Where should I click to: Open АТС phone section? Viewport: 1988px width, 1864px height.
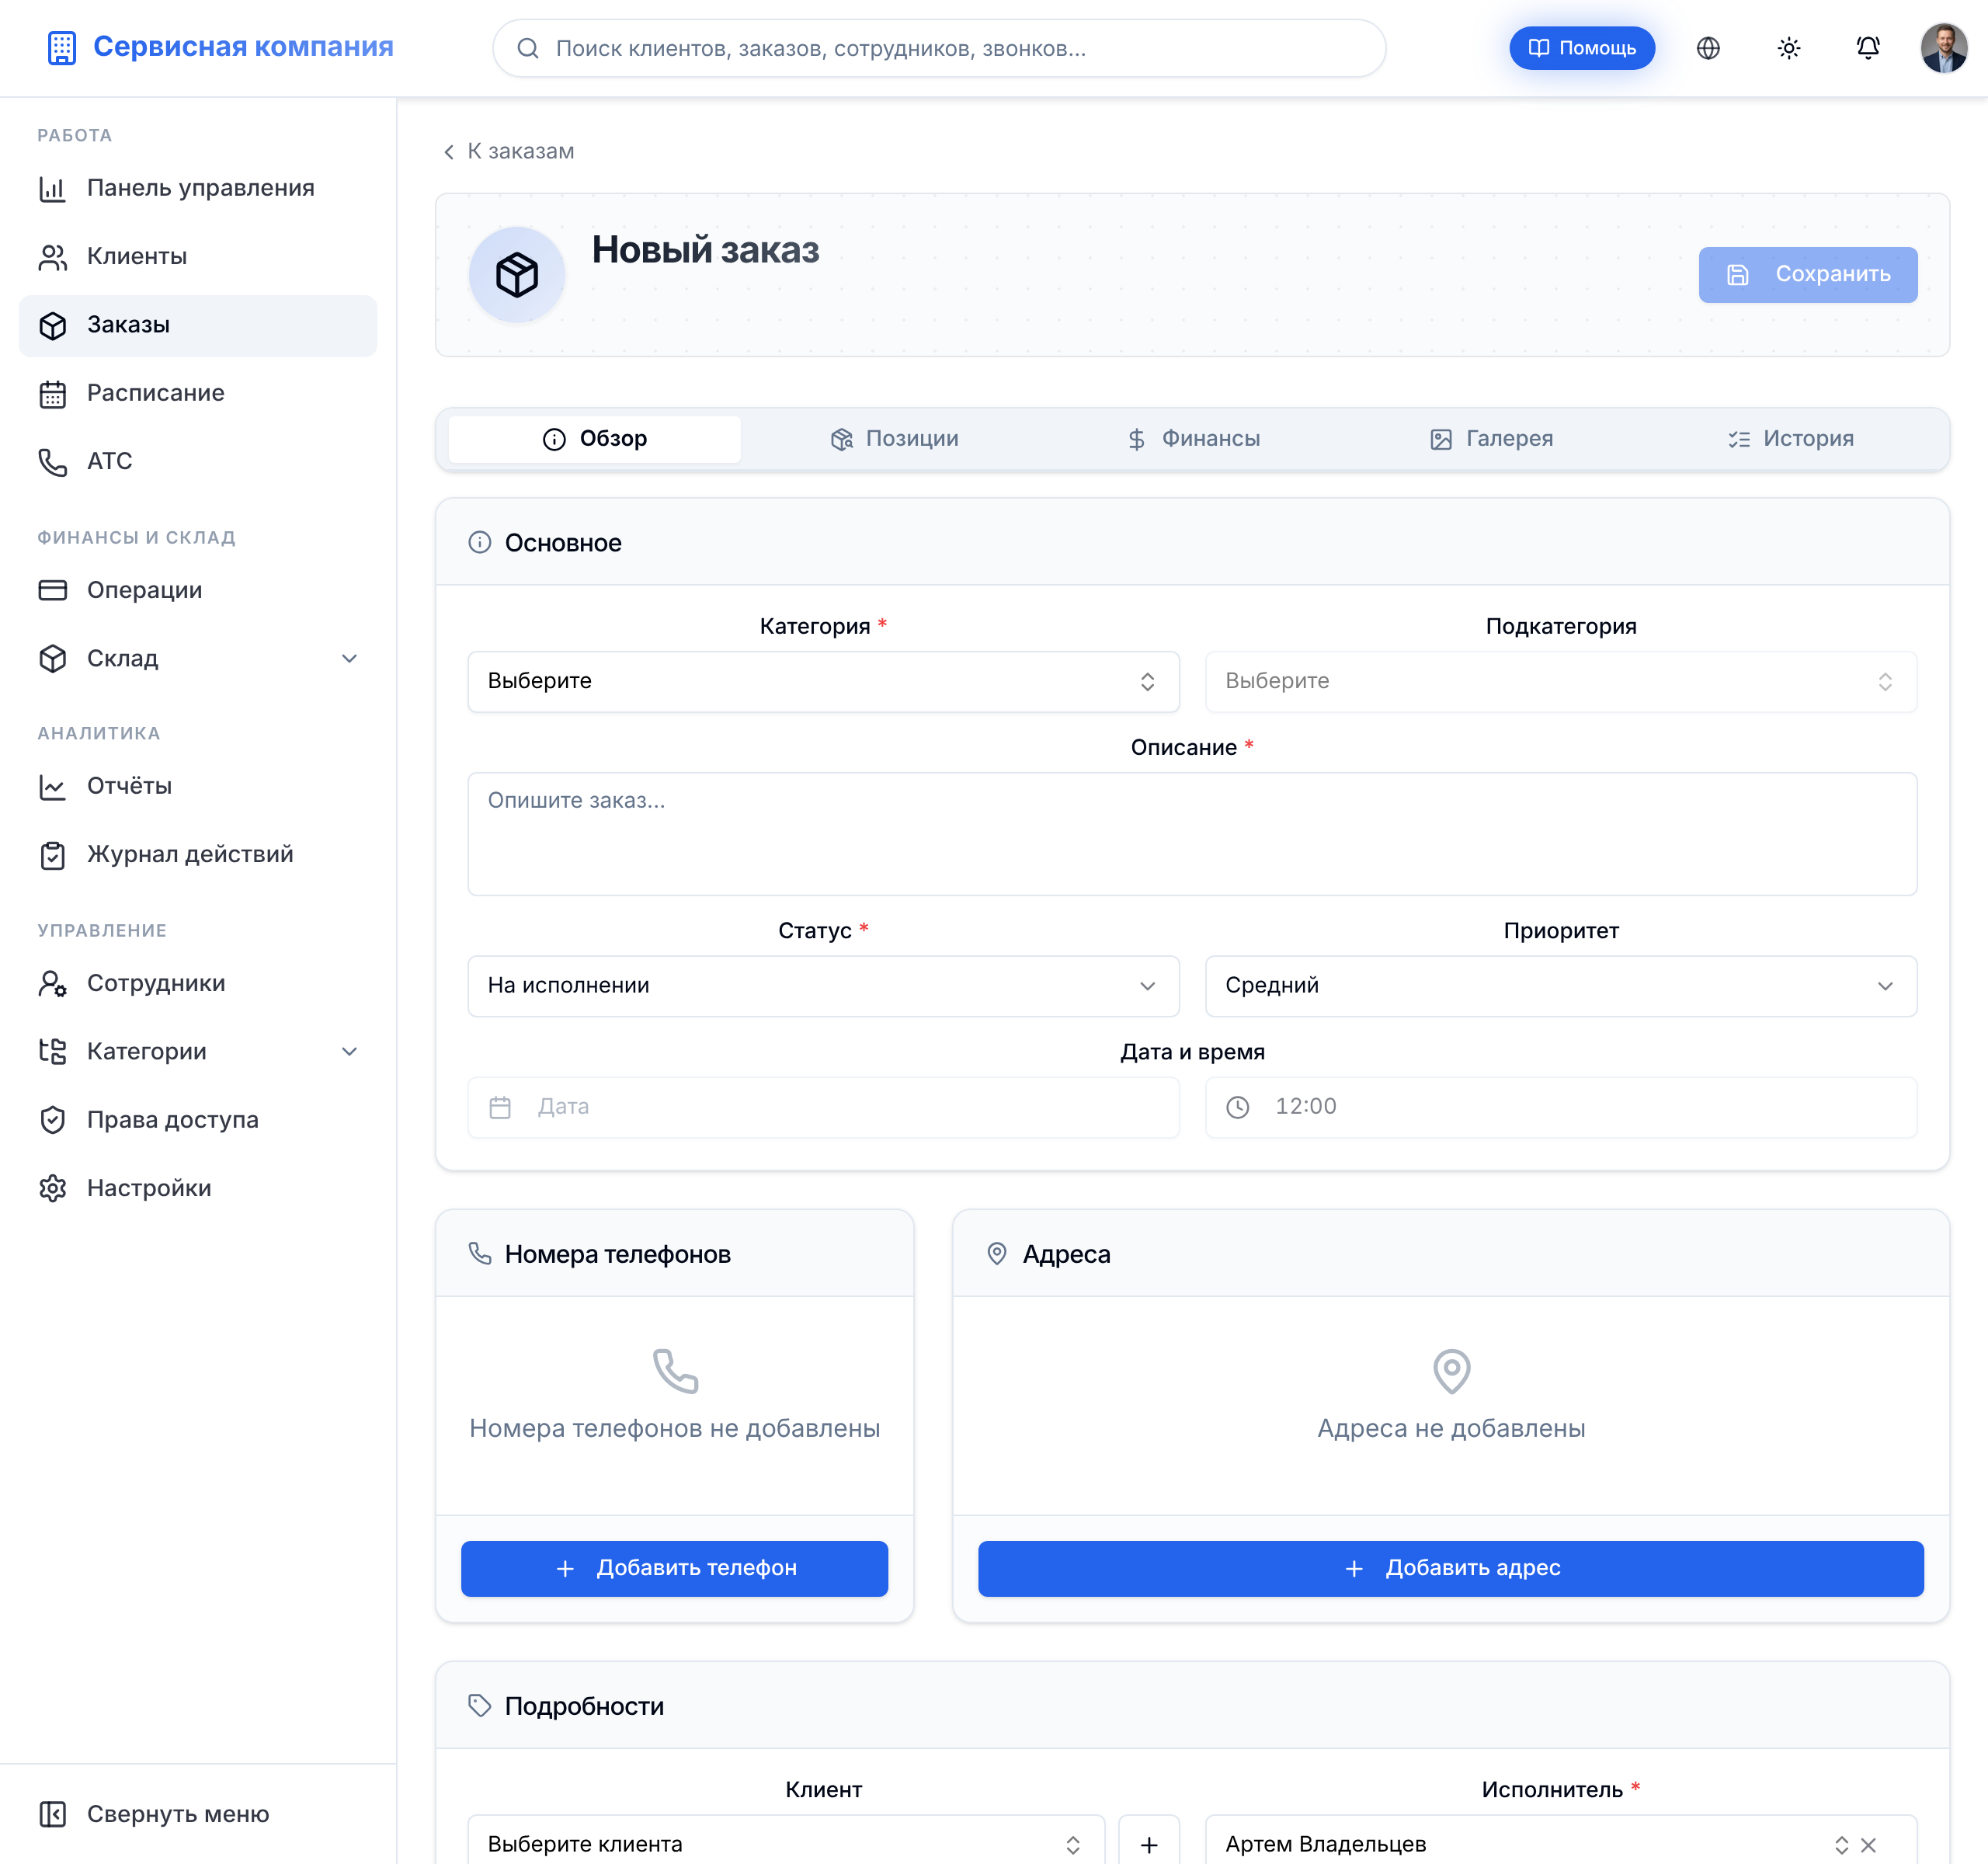click(198, 461)
